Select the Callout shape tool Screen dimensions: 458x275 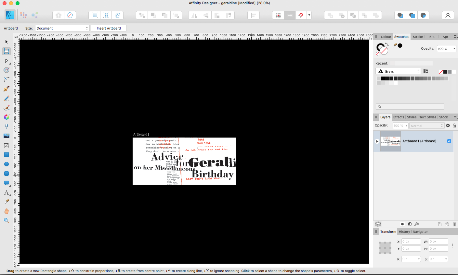coord(7,183)
